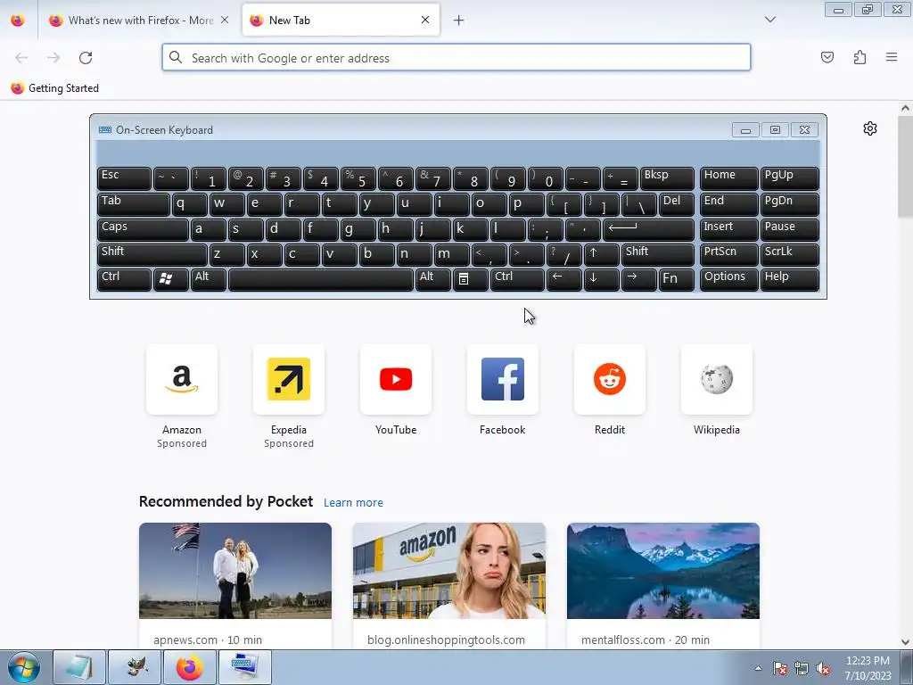Switch to What's new with Firefox tab
Image resolution: width=913 pixels, height=685 pixels.
[140, 21]
